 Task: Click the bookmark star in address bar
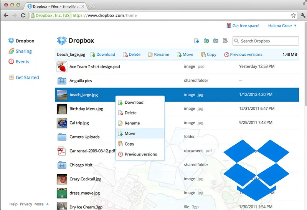[293, 15]
